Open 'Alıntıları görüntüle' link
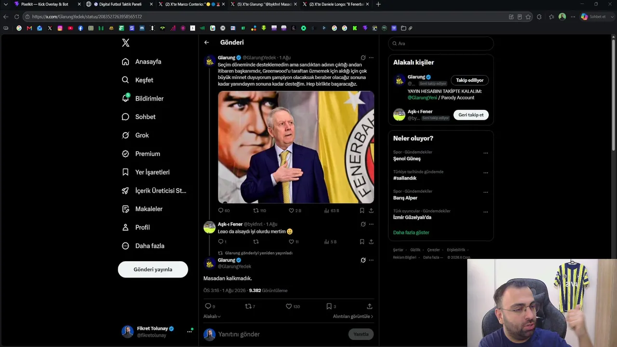Image resolution: width=617 pixels, height=347 pixels. [x=353, y=317]
